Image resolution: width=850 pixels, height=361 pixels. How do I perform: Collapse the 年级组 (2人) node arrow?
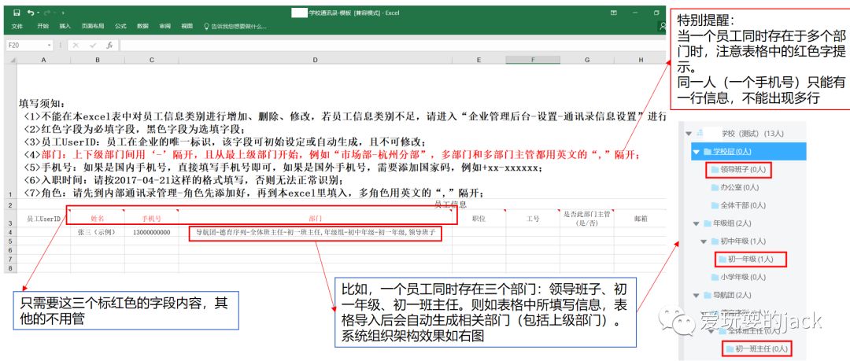pyautogui.click(x=697, y=223)
